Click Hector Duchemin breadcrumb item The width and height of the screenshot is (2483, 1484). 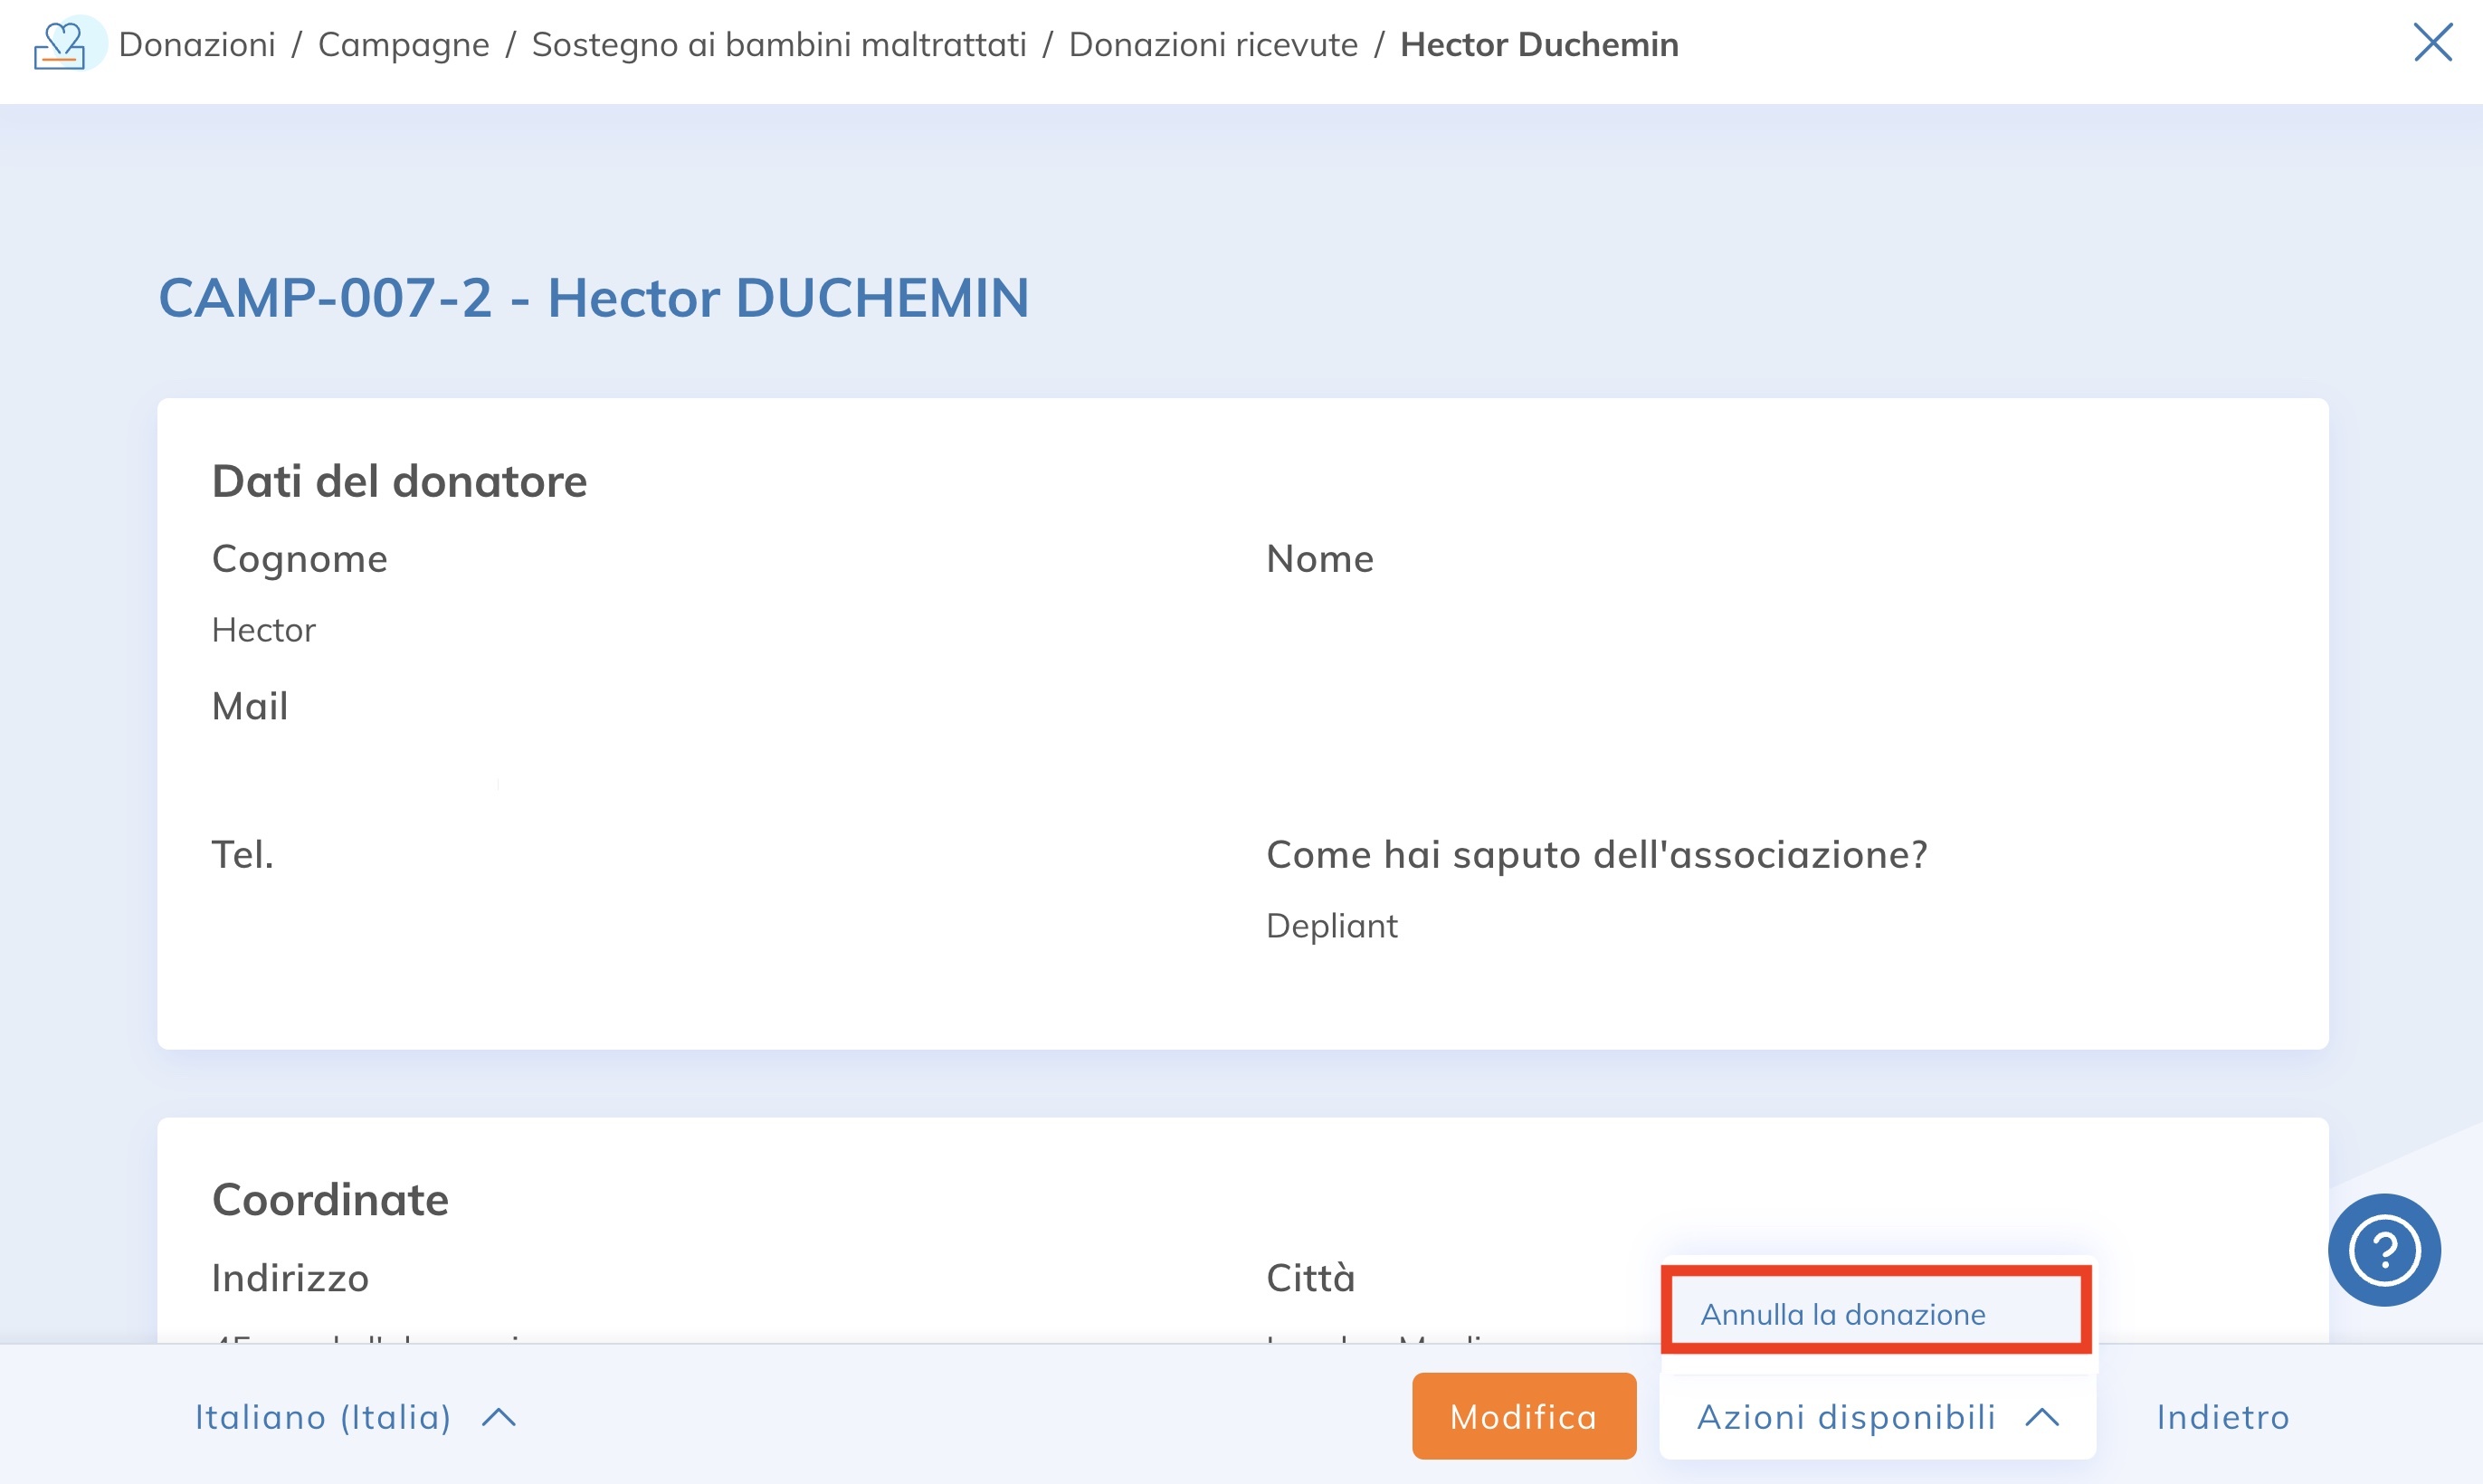pos(1538,45)
